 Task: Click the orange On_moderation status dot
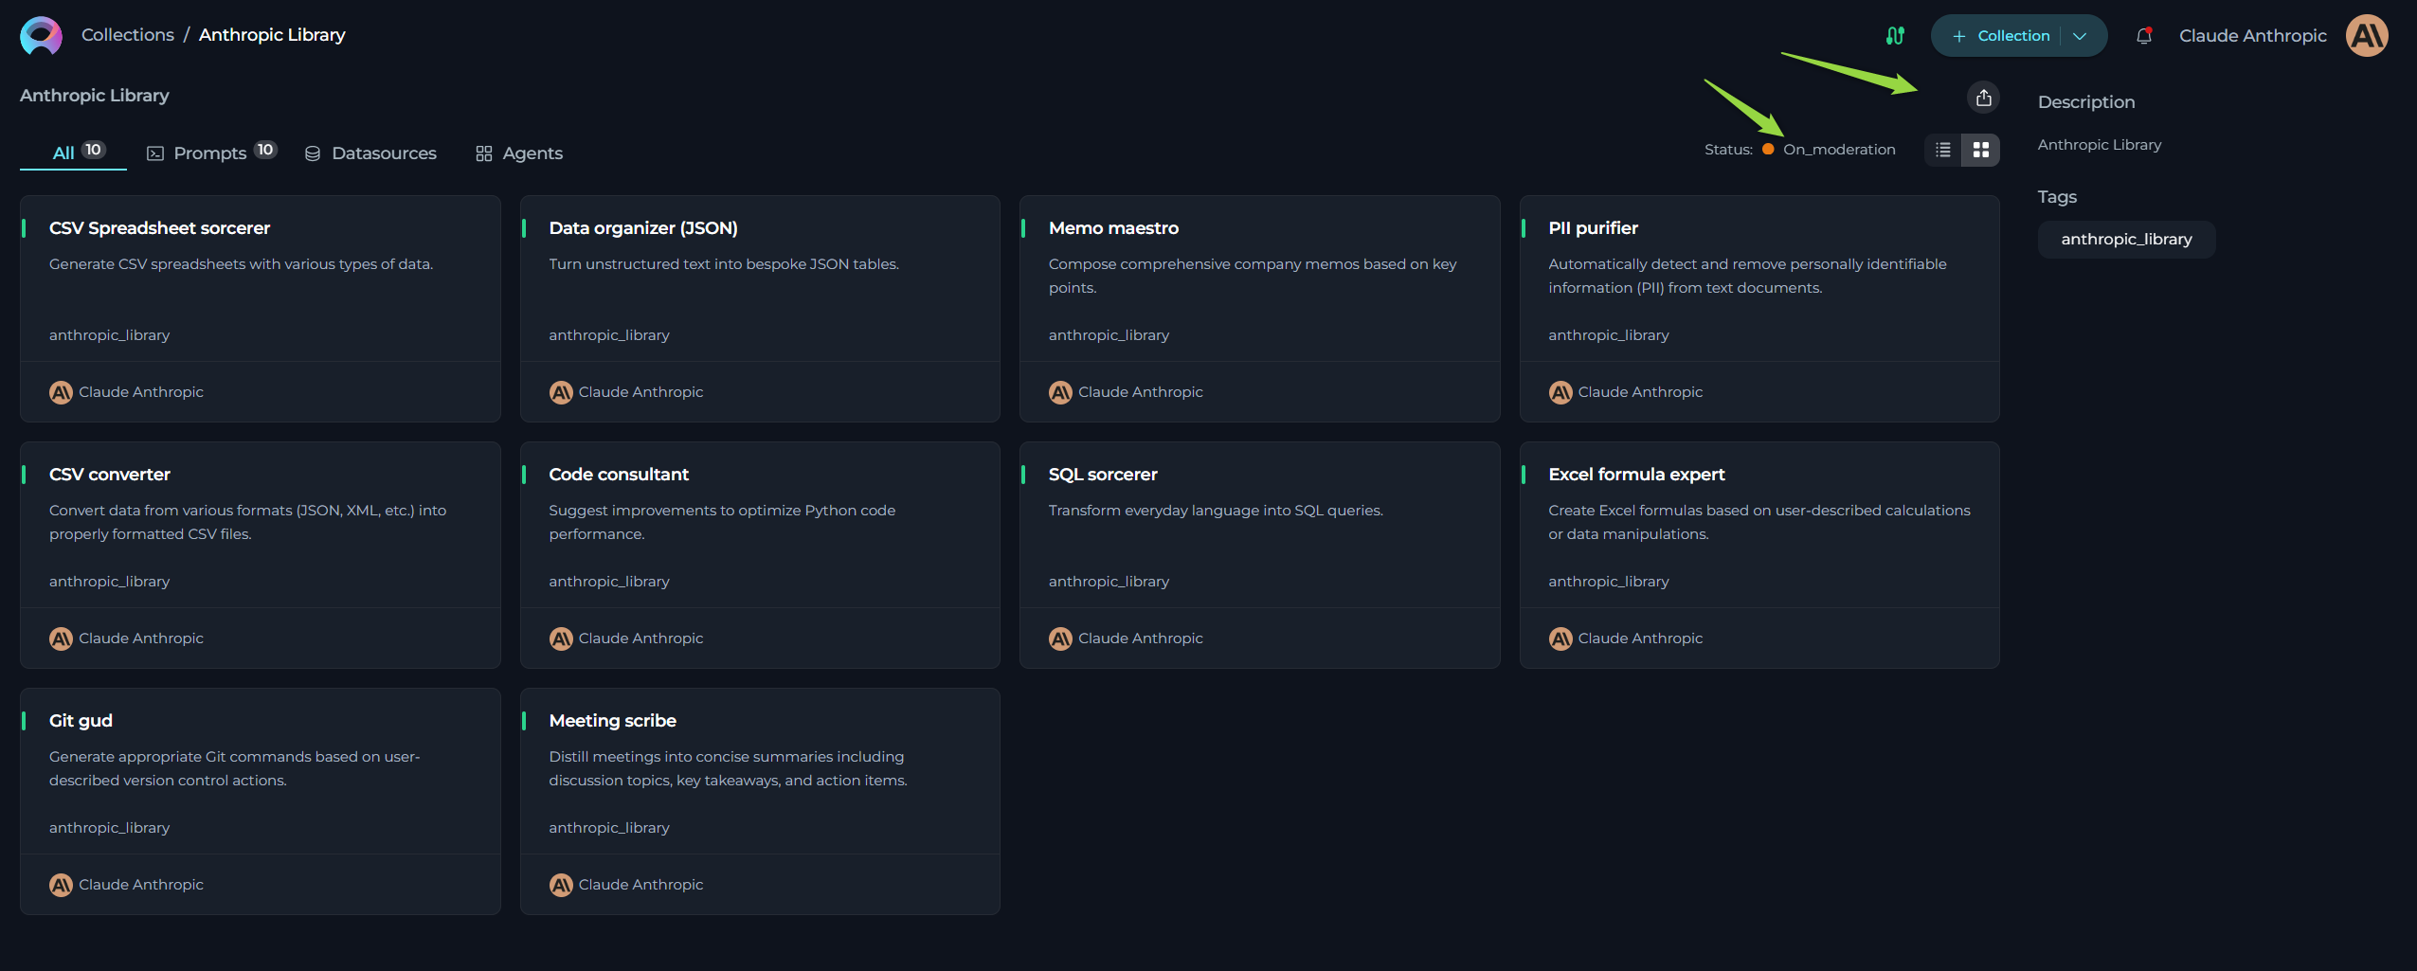click(1768, 150)
